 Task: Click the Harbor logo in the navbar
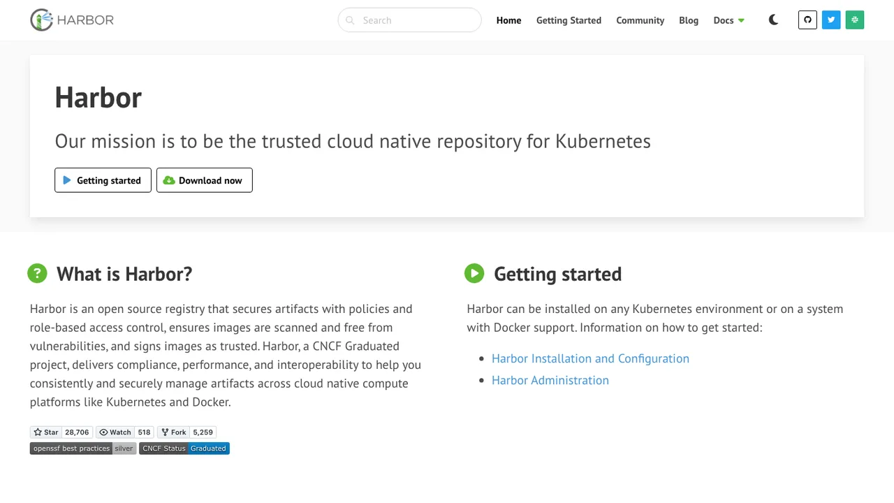point(72,20)
